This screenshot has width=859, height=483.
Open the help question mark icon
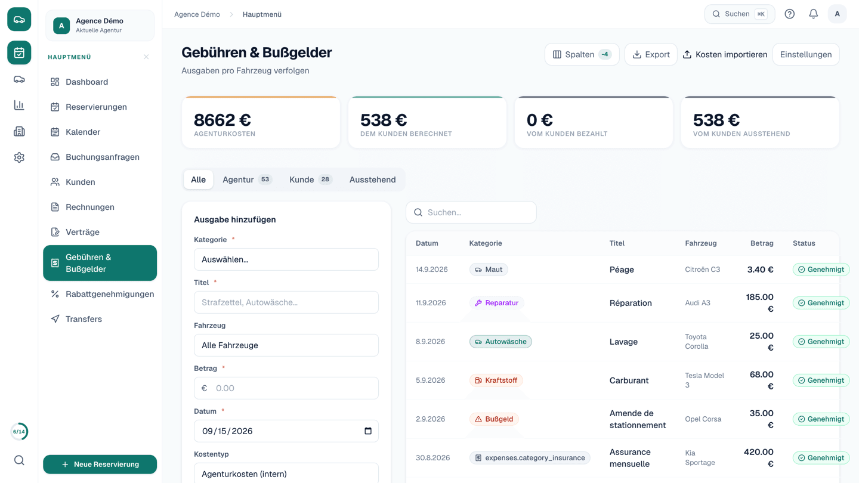pos(789,14)
